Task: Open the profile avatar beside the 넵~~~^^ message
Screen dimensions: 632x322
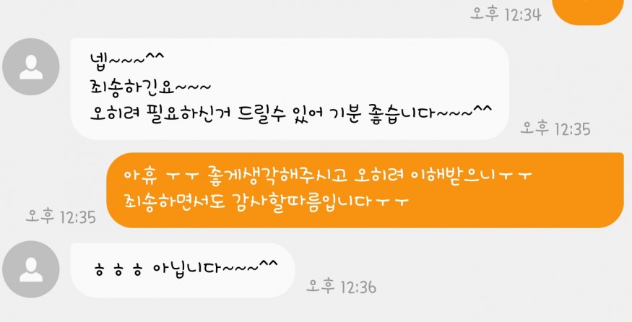Action: pyautogui.click(x=31, y=67)
